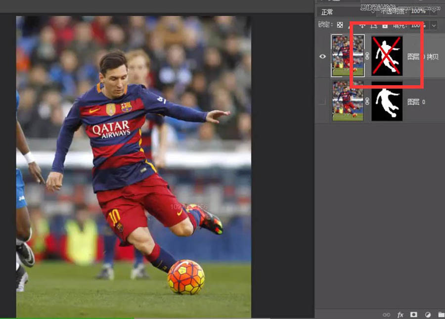The width and height of the screenshot is (445, 319).
Task: Select the image thumbnail of 图层 0 拷贝
Action: 348,55
